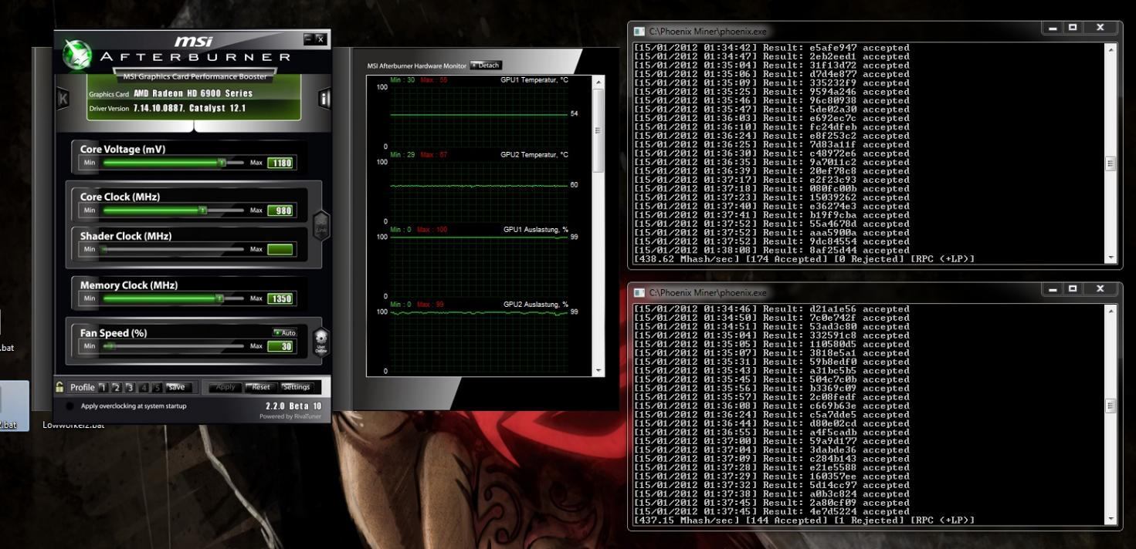Click the 438.62 Mhash/sec status line
This screenshot has height=549, width=1136.
click(x=804, y=259)
